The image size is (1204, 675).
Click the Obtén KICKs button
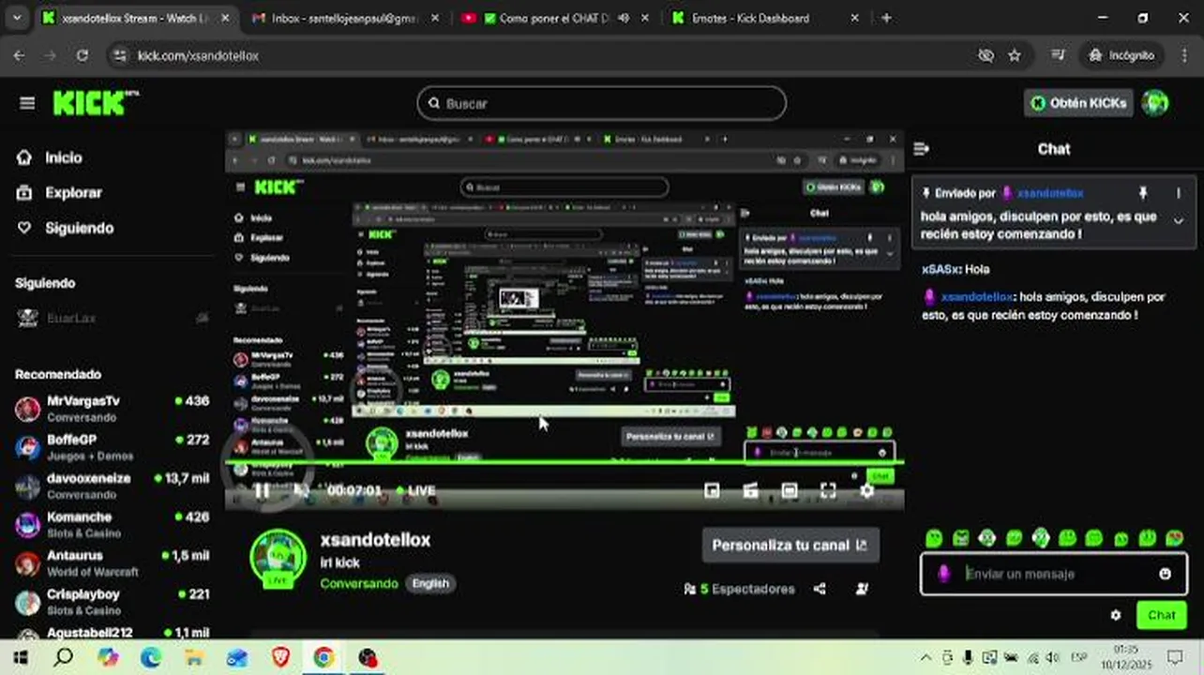coord(1078,103)
